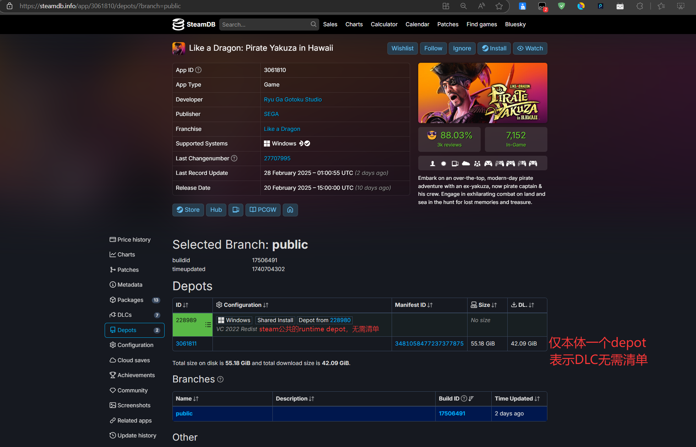Open depot 3061811 link

[186, 344]
